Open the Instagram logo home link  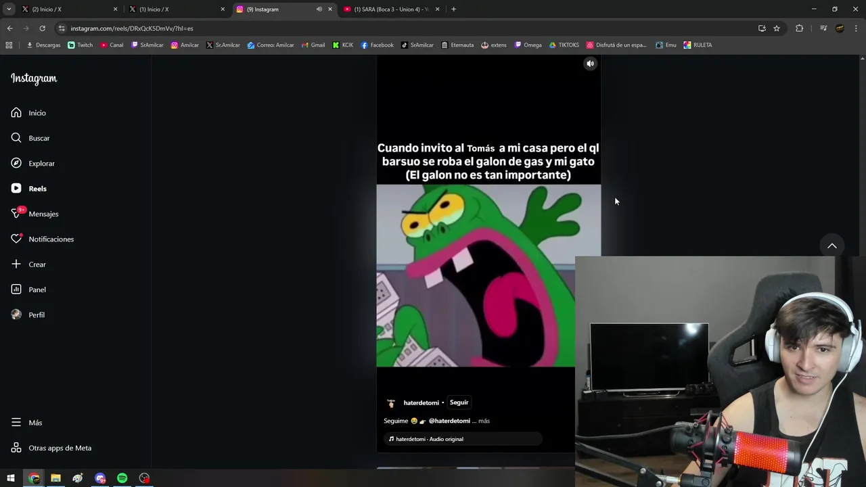(34, 78)
